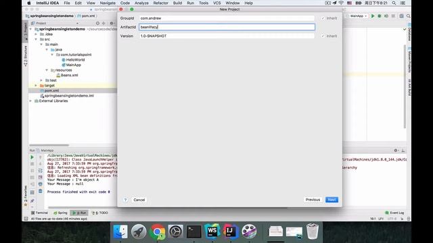Open the Trash in the Dock

point(313,231)
